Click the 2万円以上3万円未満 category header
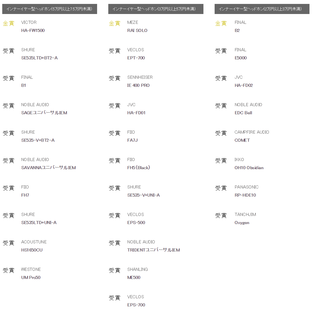The image size is (312, 312). pos(262,9)
